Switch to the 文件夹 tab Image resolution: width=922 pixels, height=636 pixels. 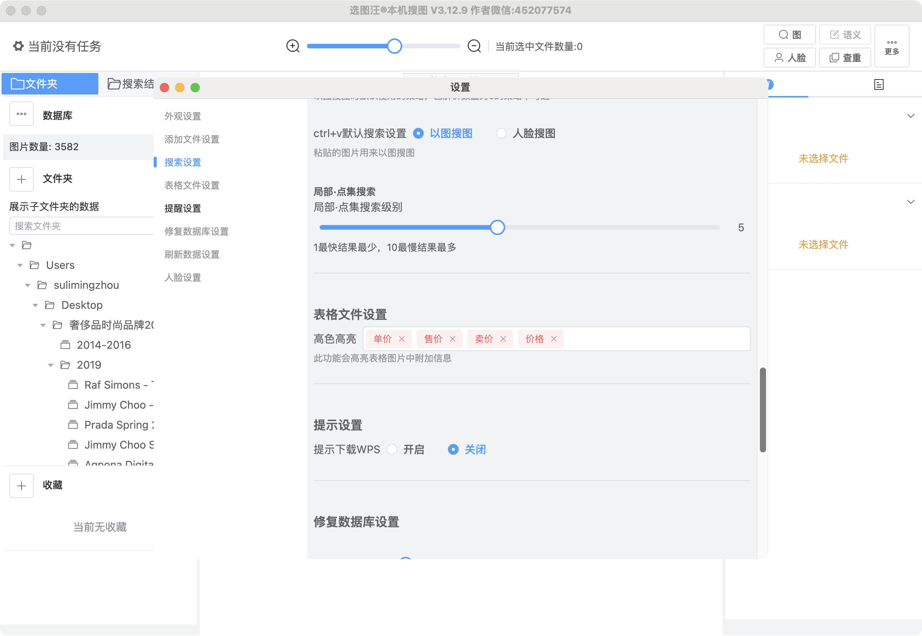[x=50, y=84]
